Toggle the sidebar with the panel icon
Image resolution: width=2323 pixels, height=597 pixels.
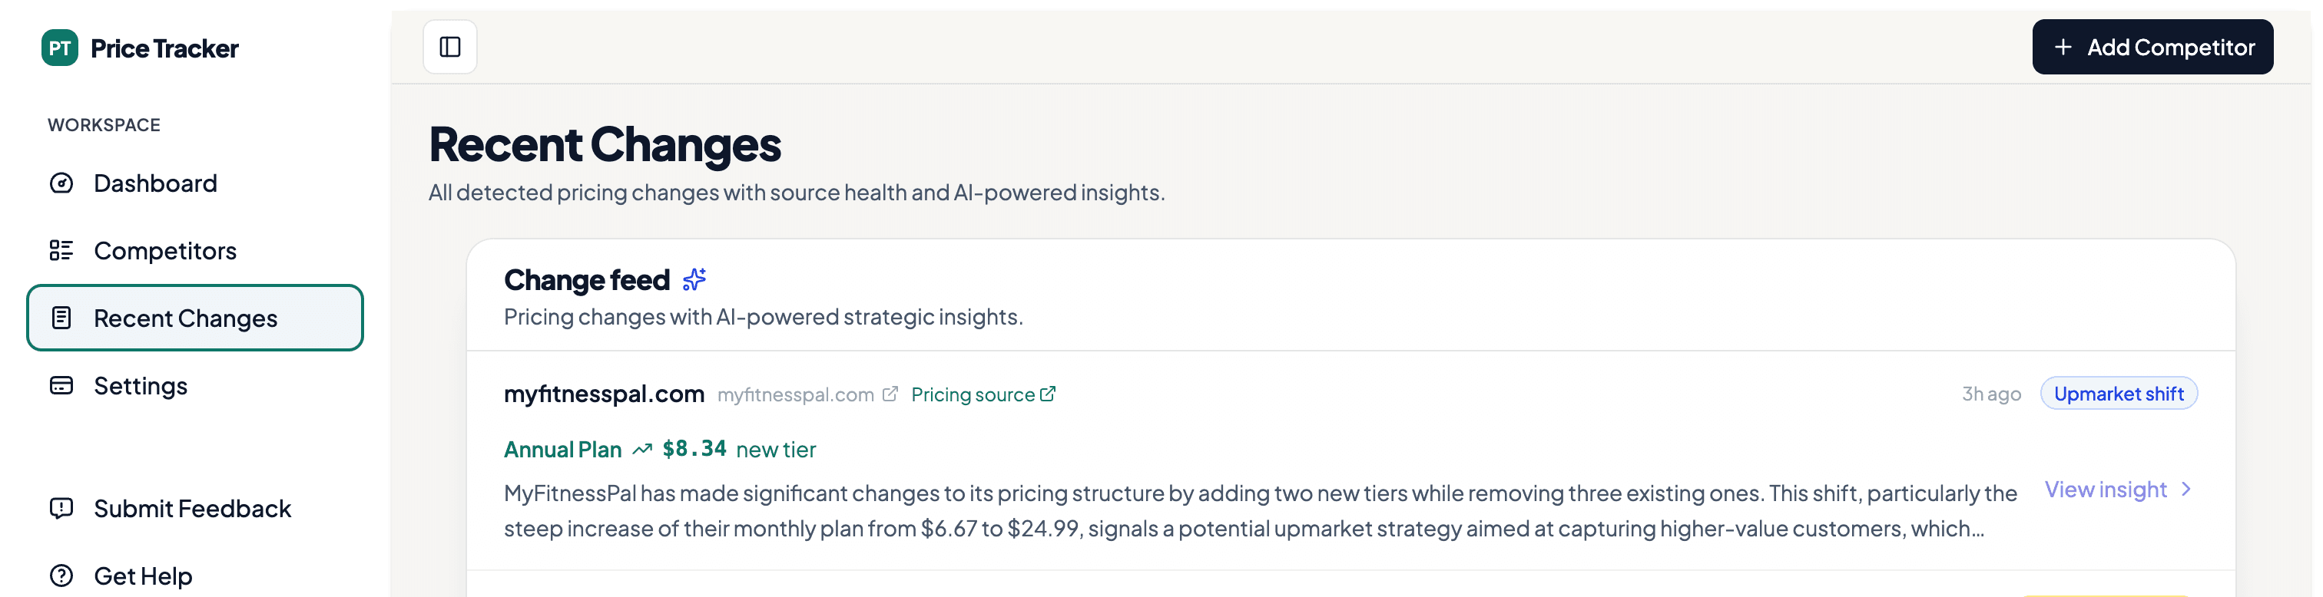tap(449, 47)
